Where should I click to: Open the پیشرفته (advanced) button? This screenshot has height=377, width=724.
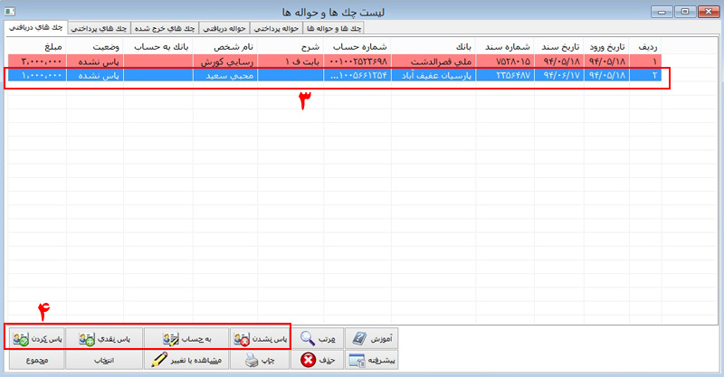coord(372,360)
